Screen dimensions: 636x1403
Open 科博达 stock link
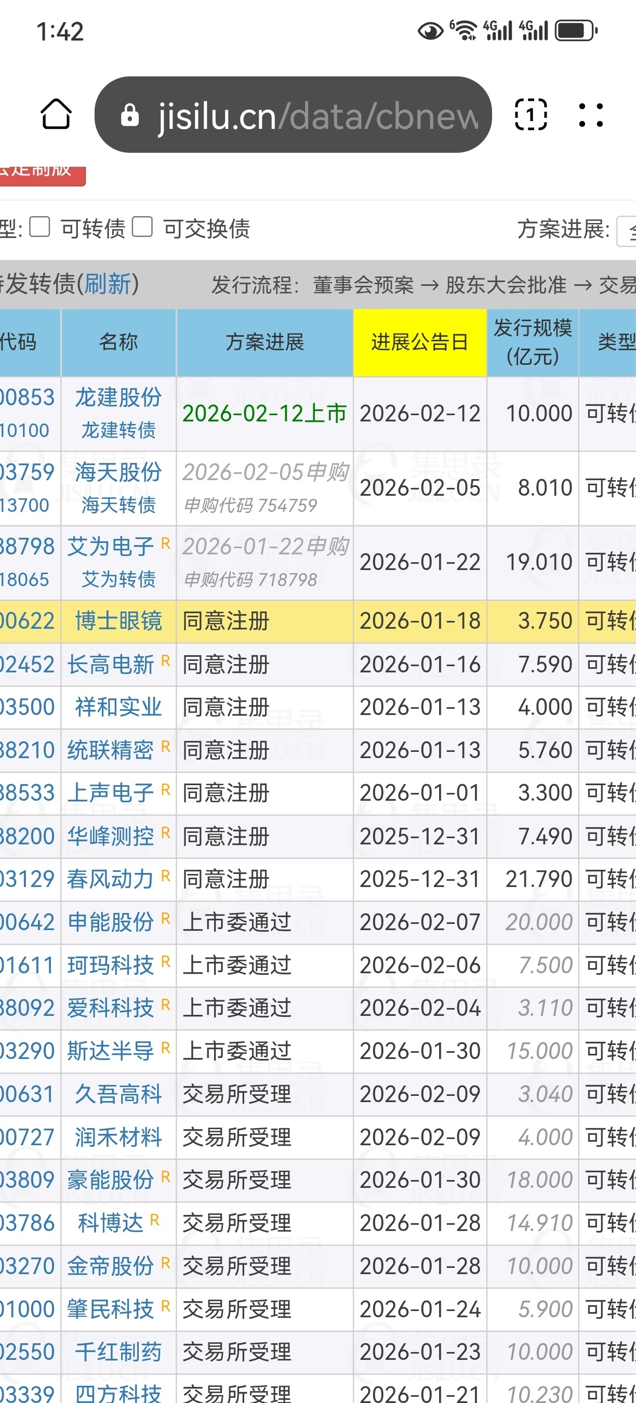(111, 1223)
